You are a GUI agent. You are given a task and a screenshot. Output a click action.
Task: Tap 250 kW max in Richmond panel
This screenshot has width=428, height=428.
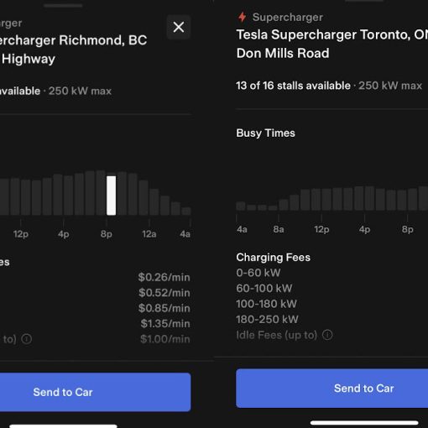click(x=80, y=91)
